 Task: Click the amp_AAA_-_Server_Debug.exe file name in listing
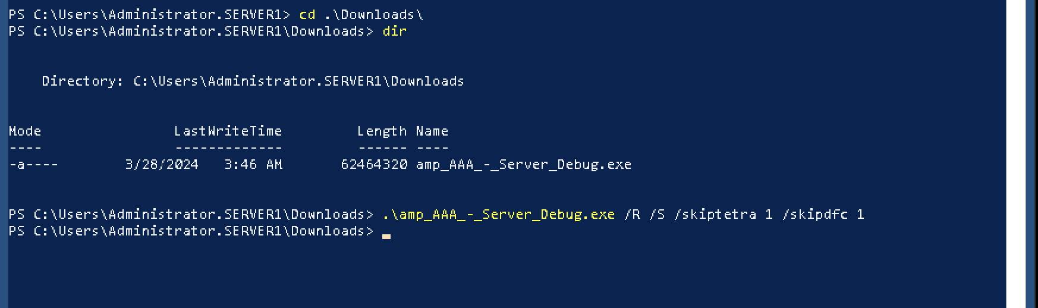tap(523, 165)
